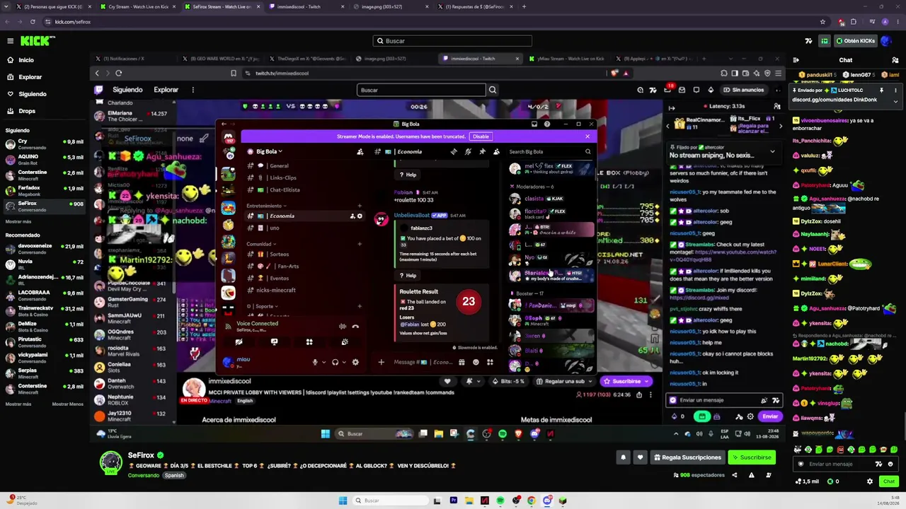Open Discord user settings gear
906x509 pixels.
tap(355, 363)
